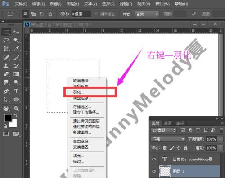Screen dimensions: 225x178
Task: Select the History Brush tool
Action: tap(16, 66)
